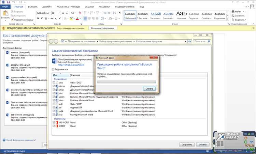256x154 pixels.
Task: Uncheck the WORD protocol checkbox
Action: click(54, 126)
